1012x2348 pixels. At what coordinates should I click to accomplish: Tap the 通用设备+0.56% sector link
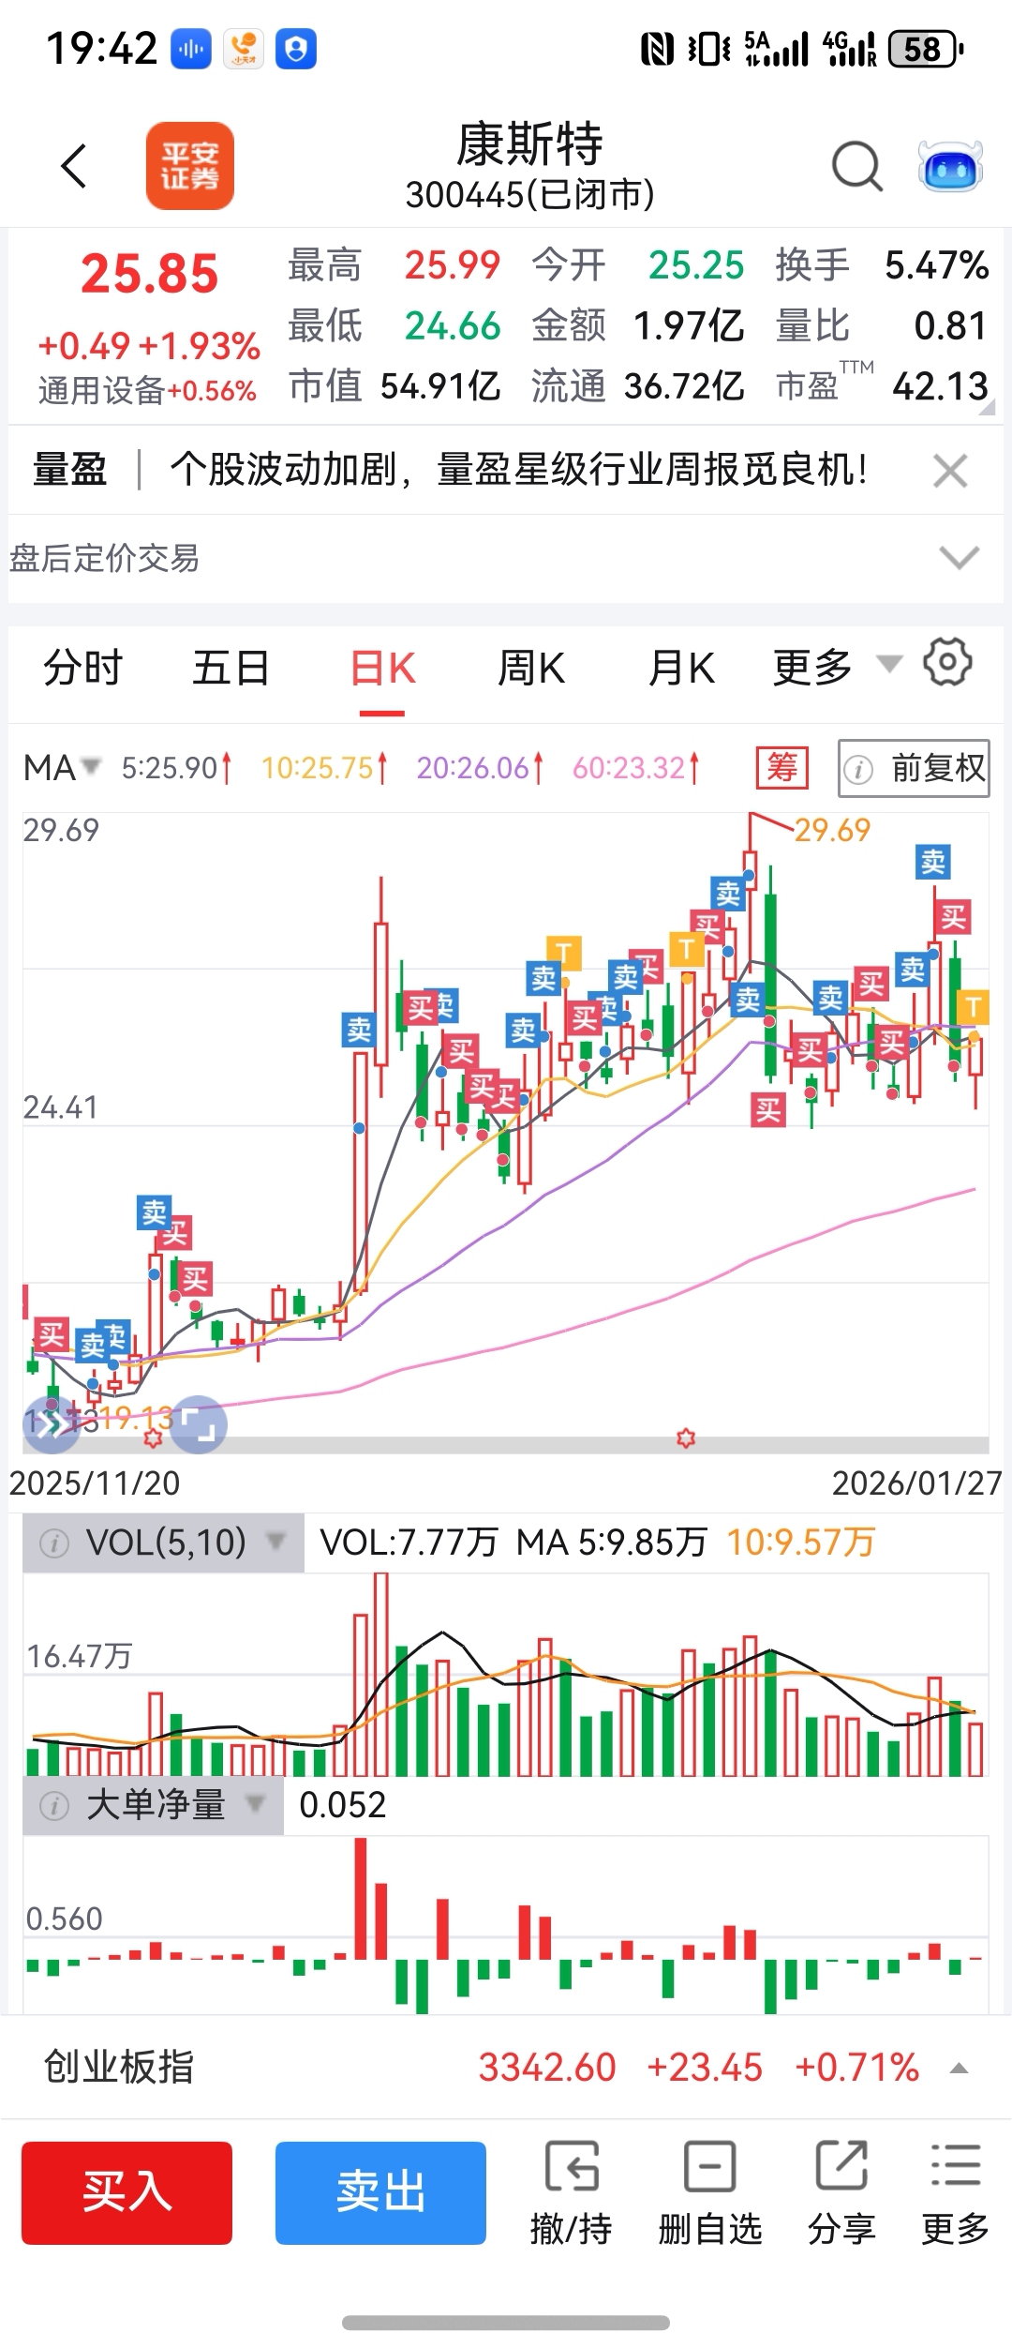point(147,390)
